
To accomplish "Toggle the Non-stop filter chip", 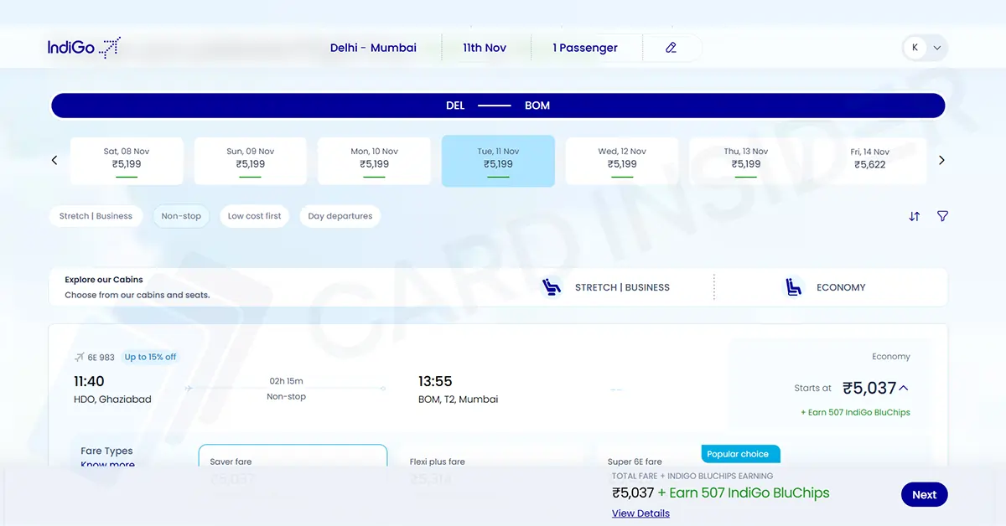I will point(181,216).
